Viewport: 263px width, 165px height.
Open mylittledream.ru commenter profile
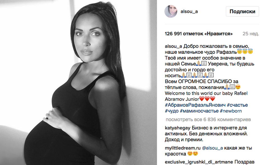tap(183, 148)
